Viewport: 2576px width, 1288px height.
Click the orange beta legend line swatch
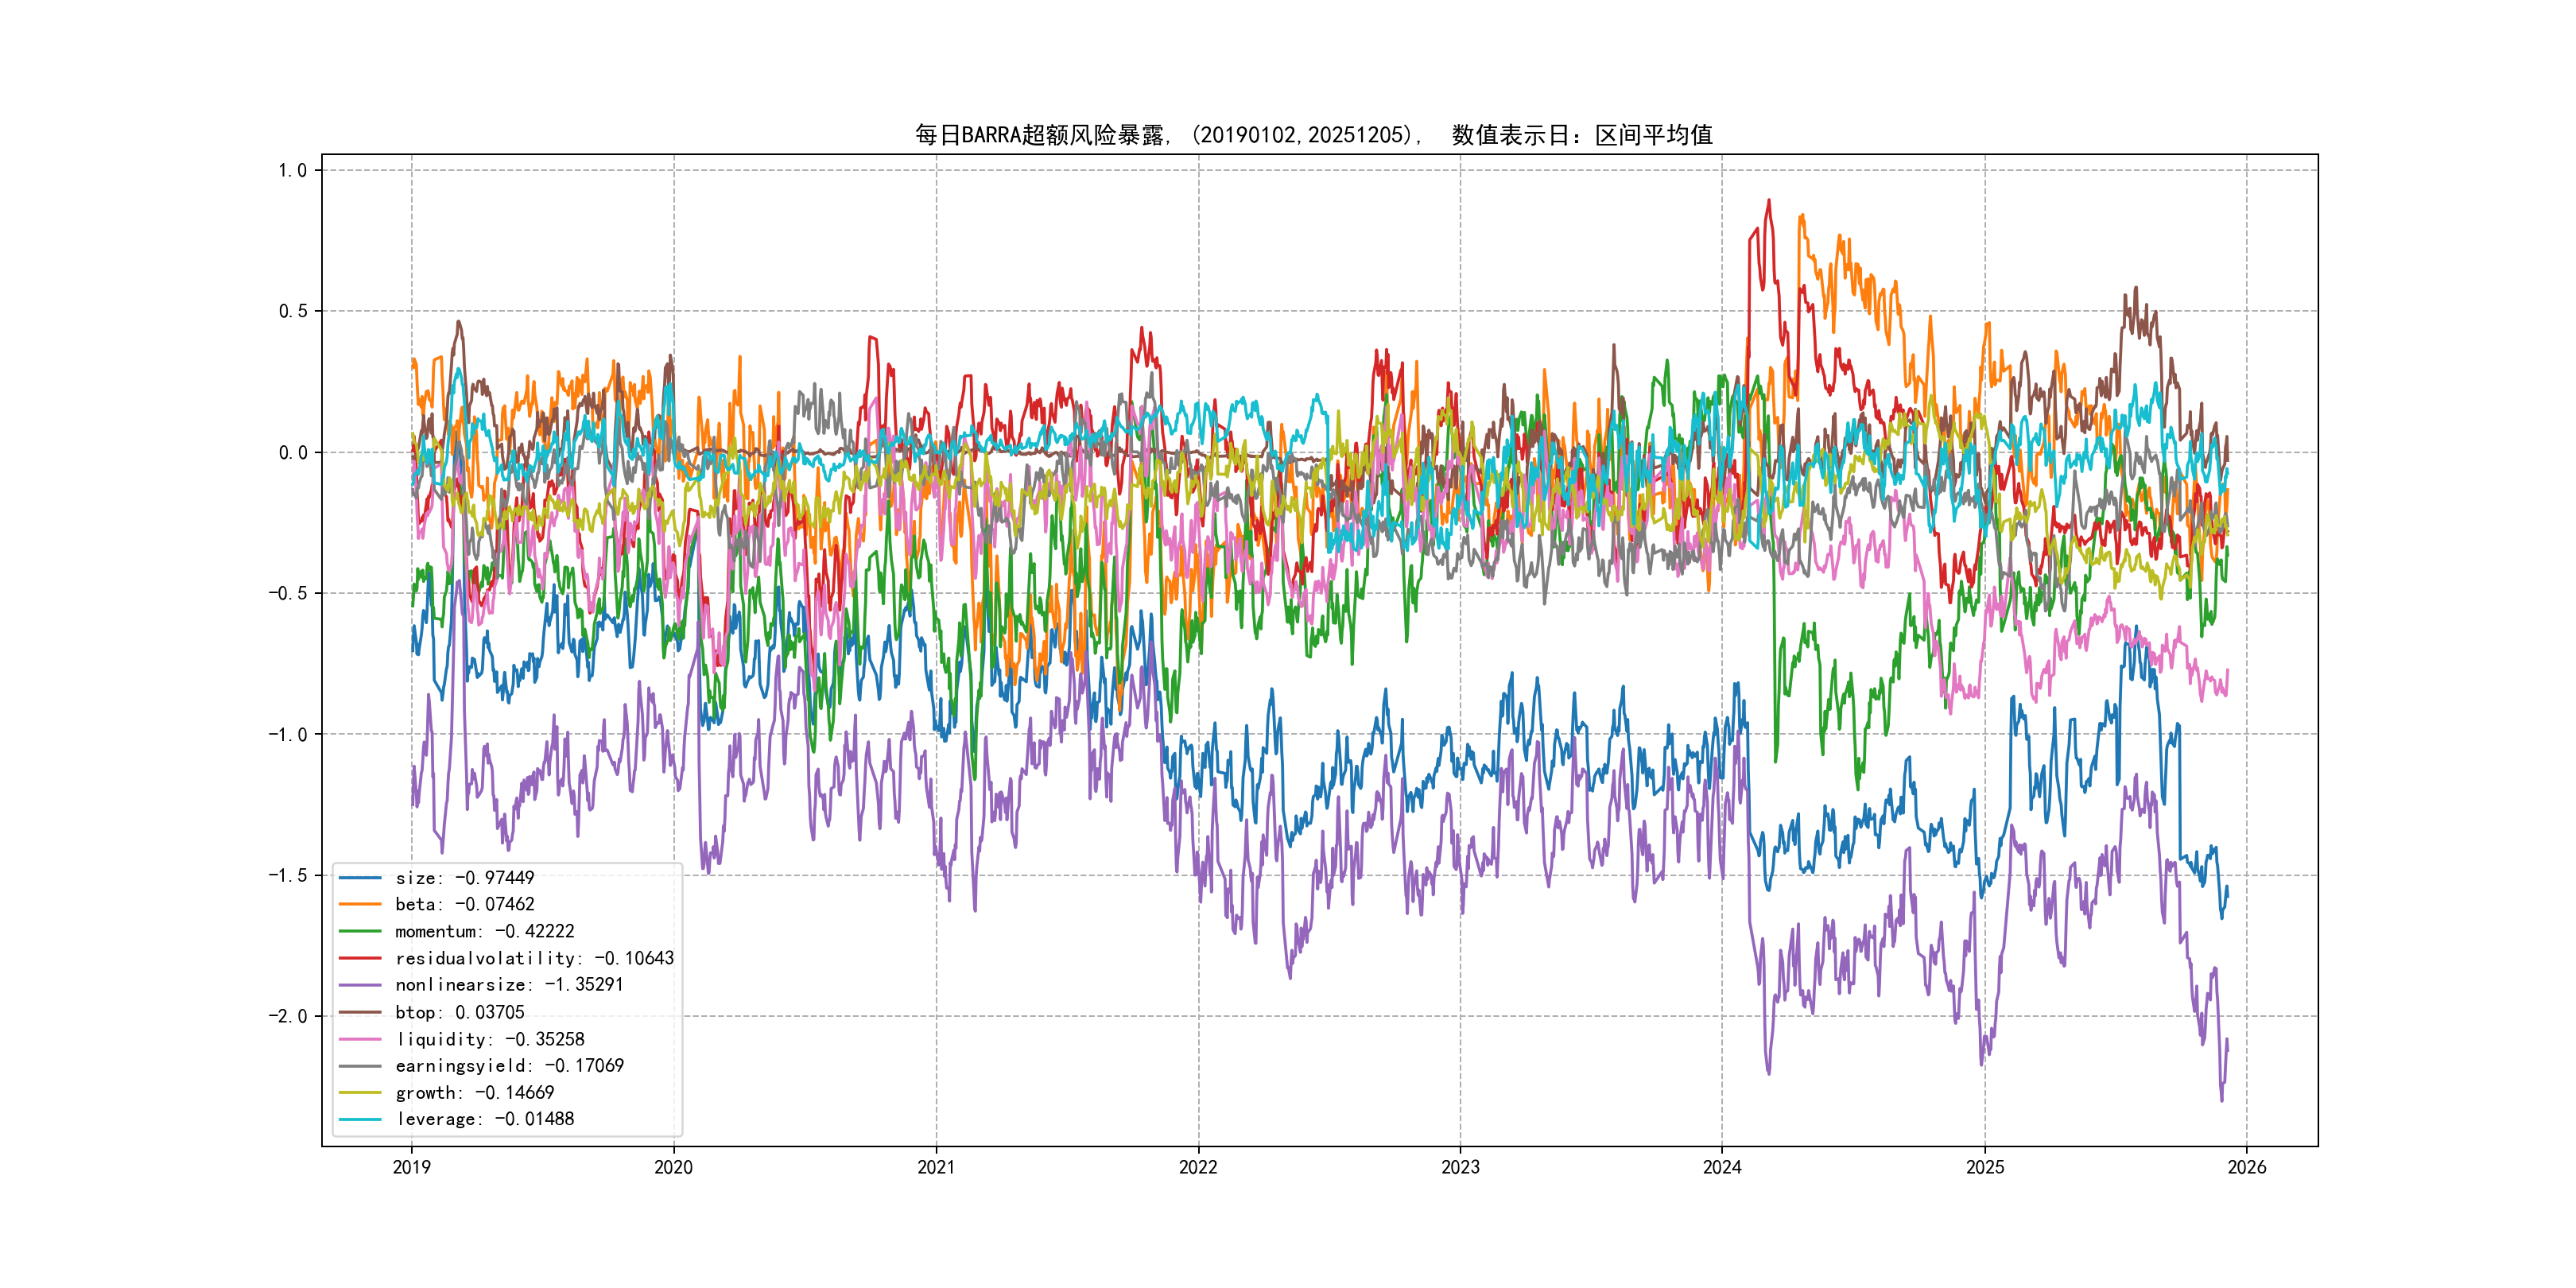pos(360,904)
